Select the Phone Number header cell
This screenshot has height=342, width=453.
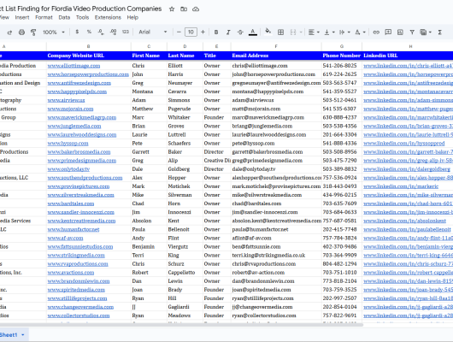click(342, 56)
